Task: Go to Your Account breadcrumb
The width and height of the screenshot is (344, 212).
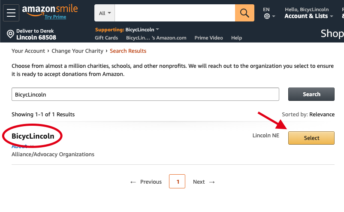Action: point(28,51)
